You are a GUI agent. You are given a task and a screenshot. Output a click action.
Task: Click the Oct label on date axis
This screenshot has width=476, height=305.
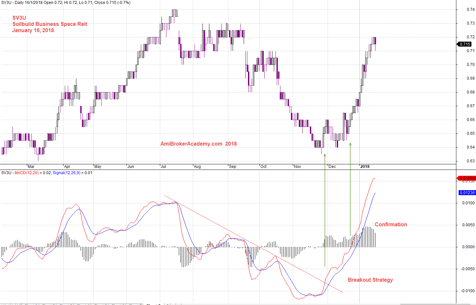click(263, 167)
